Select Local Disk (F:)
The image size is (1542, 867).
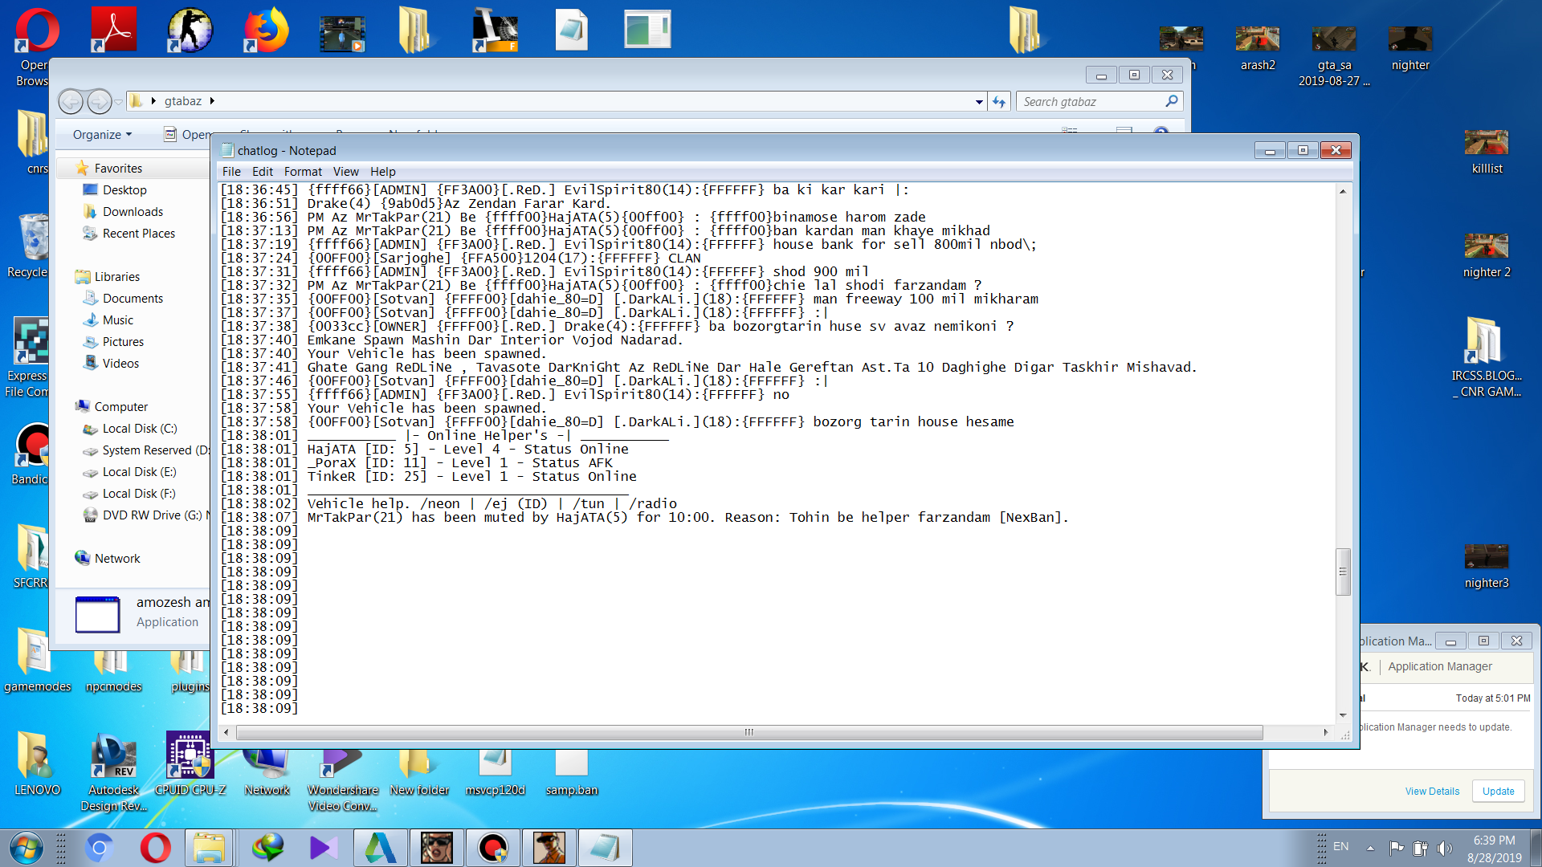[x=139, y=494]
